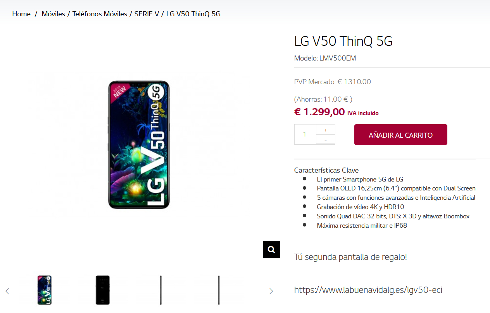Decrease quantity with the minus button
490x313 pixels.
(x=326, y=139)
